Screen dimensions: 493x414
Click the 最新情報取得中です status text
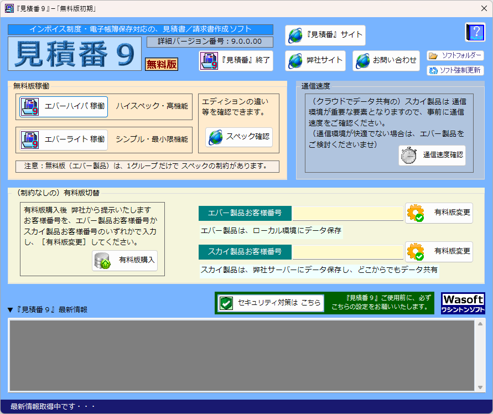53,407
